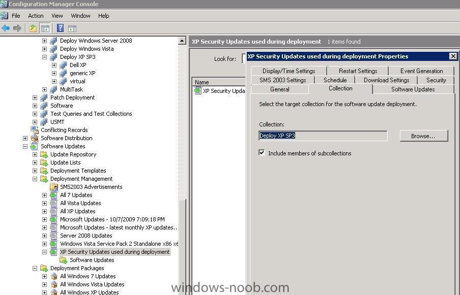460x295 pixels.
Task: Select Windows Vista Service Pack 2 Standalone deployment
Action: point(119,244)
